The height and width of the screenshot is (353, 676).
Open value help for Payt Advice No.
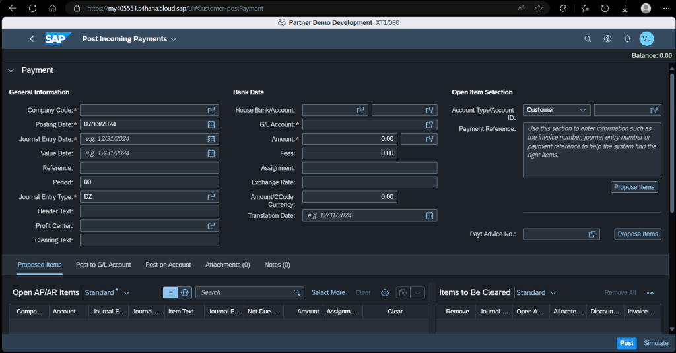tap(592, 234)
